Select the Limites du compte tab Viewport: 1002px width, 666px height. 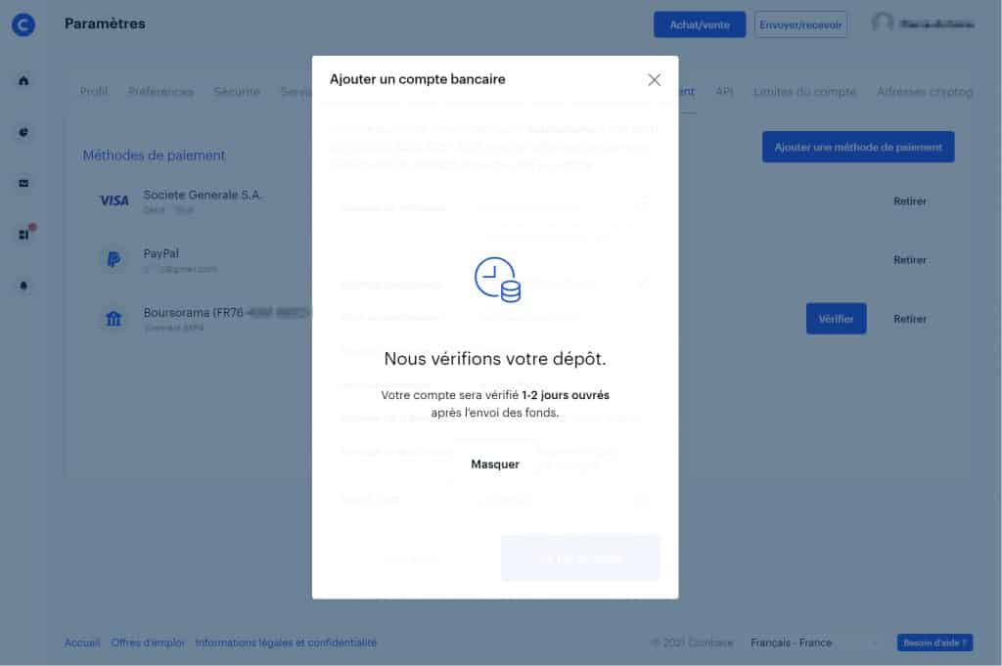(804, 91)
